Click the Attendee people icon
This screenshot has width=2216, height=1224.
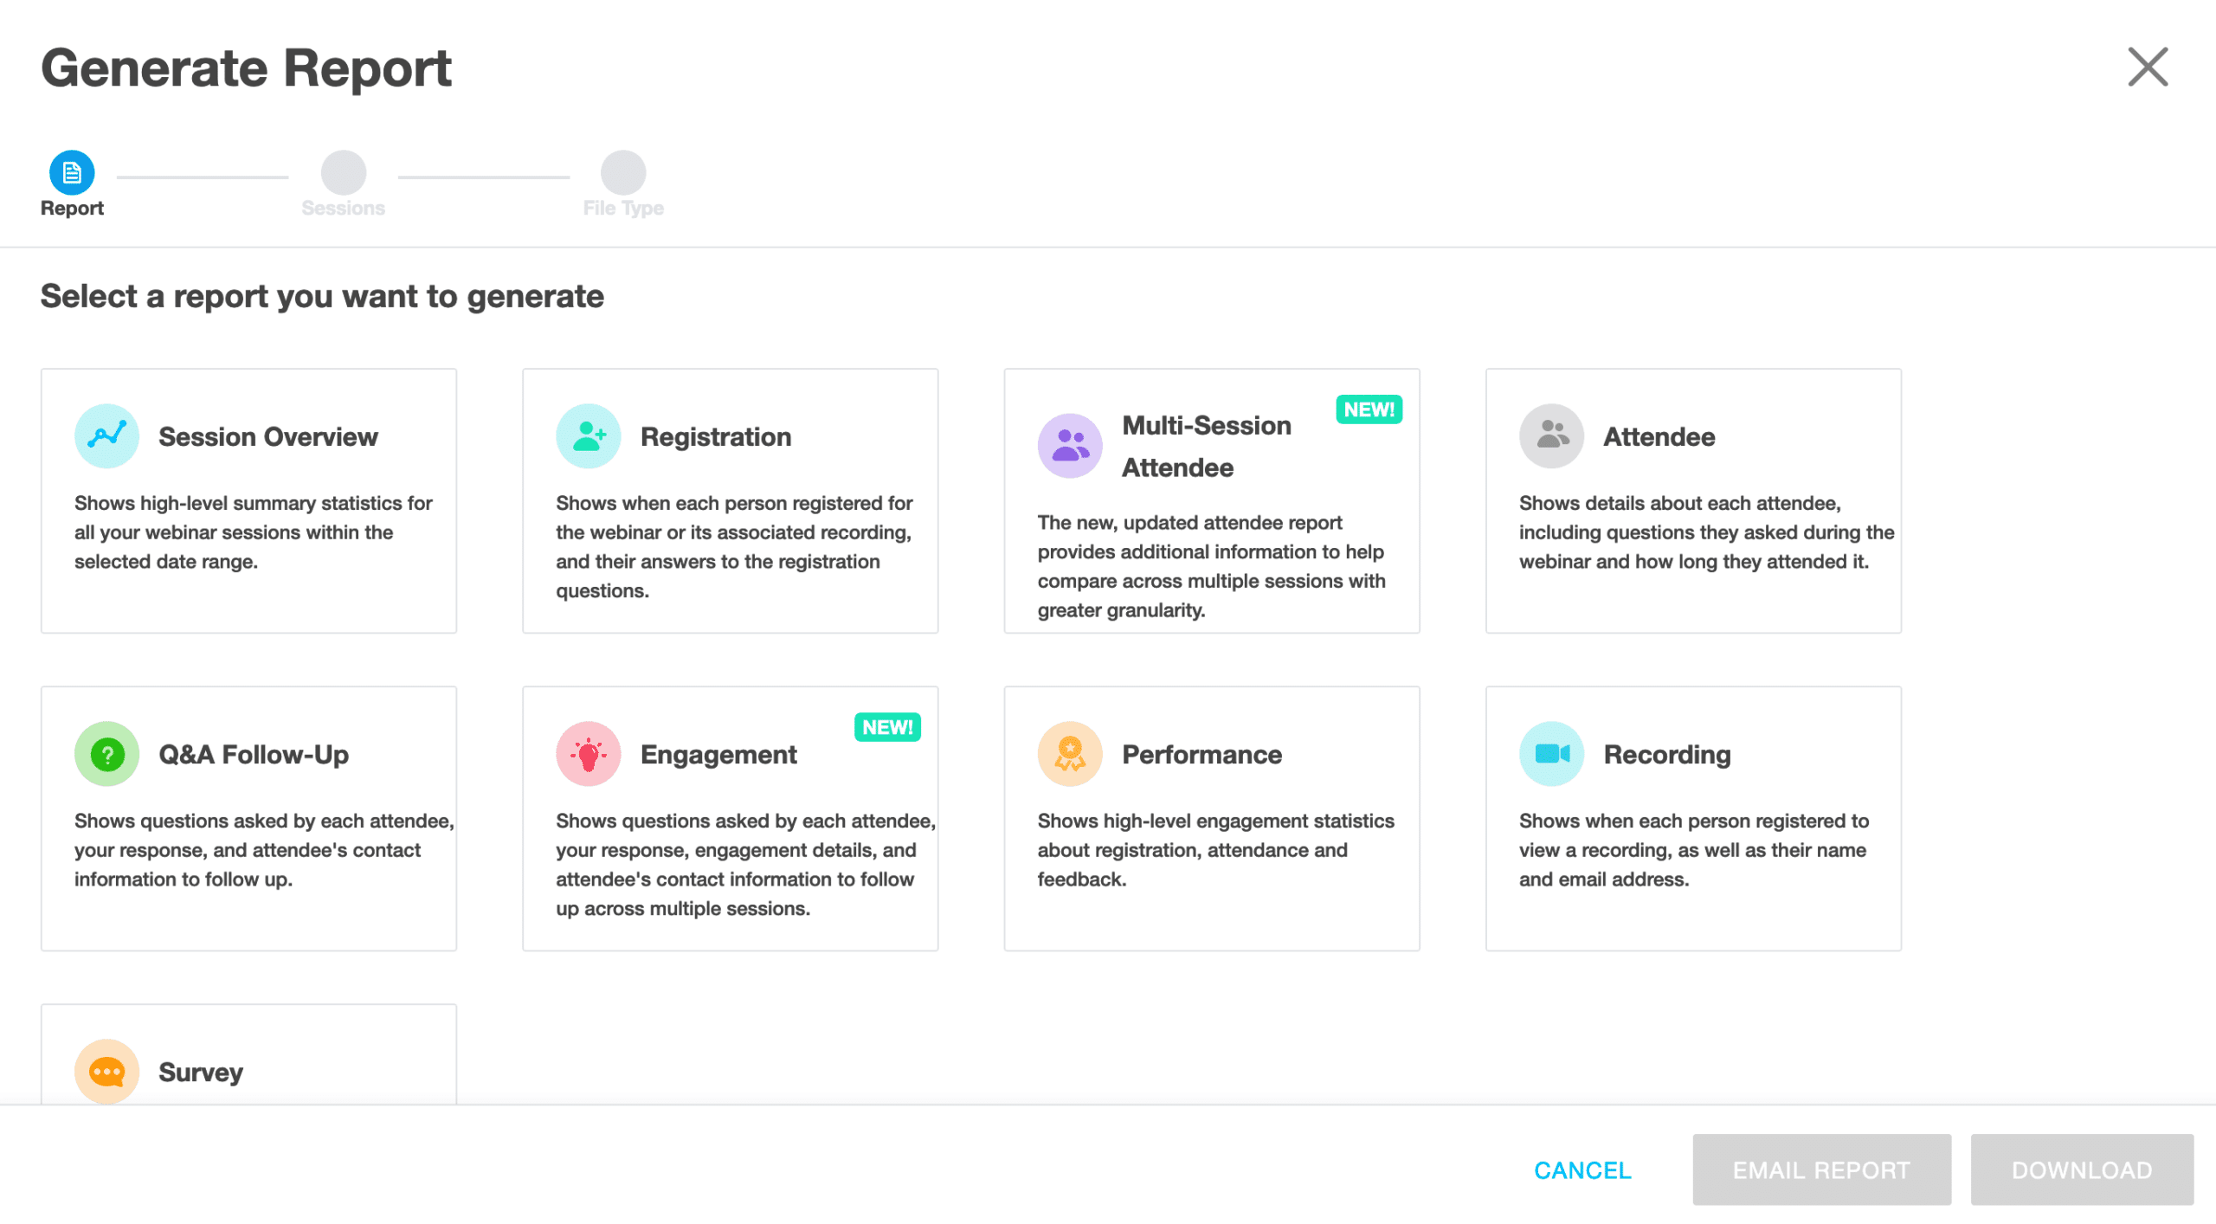pos(1550,436)
